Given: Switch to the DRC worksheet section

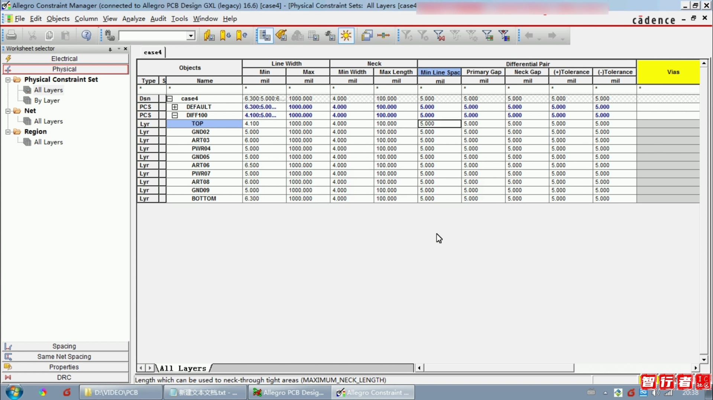Looking at the screenshot, I should pyautogui.click(x=65, y=377).
